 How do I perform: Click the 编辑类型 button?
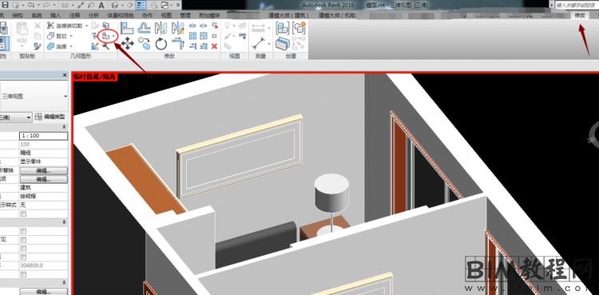click(50, 117)
